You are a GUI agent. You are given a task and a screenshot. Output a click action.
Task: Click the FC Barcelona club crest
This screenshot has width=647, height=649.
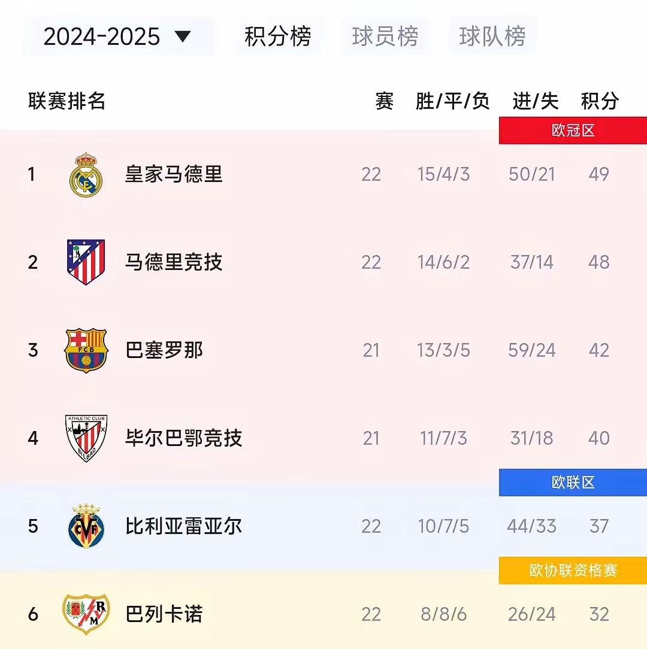[85, 350]
